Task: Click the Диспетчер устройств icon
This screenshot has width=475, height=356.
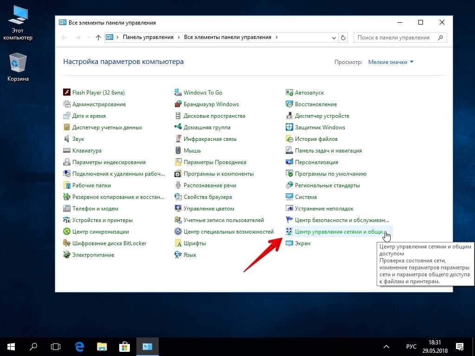Action: 289,116
